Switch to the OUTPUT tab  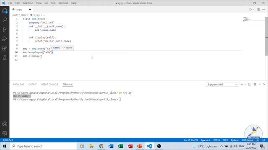point(33,84)
